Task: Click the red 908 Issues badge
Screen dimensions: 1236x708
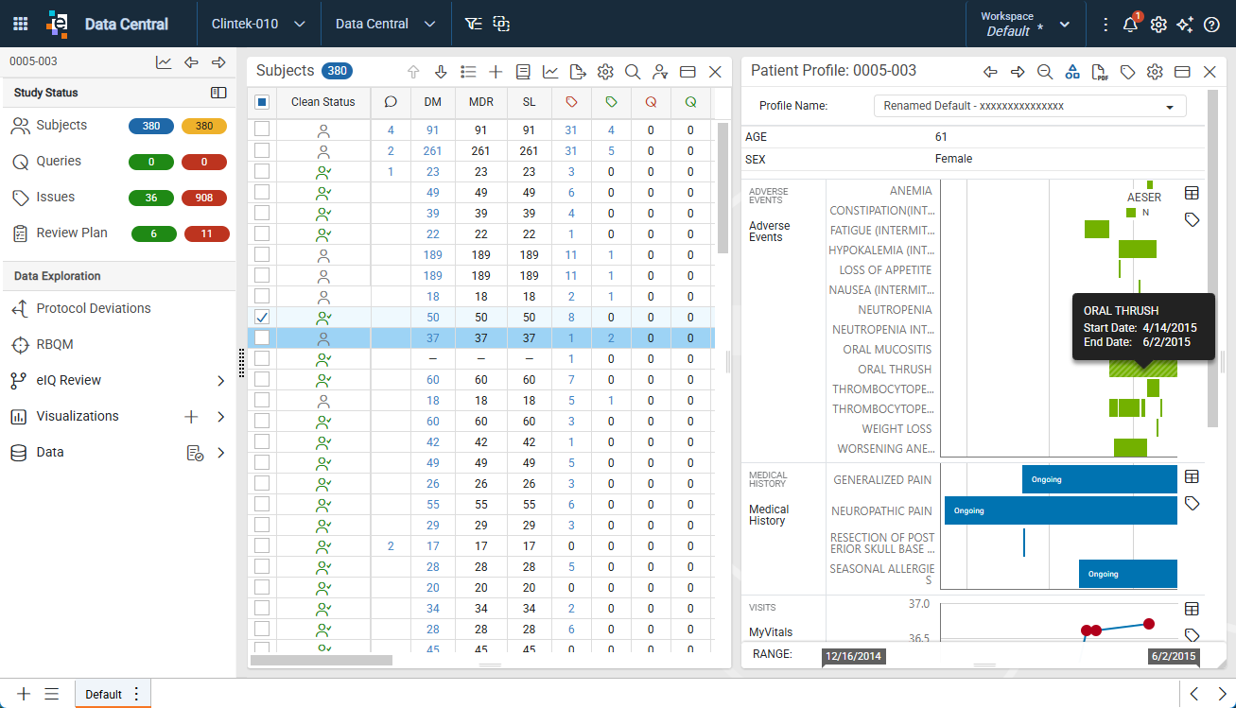Action: point(204,198)
